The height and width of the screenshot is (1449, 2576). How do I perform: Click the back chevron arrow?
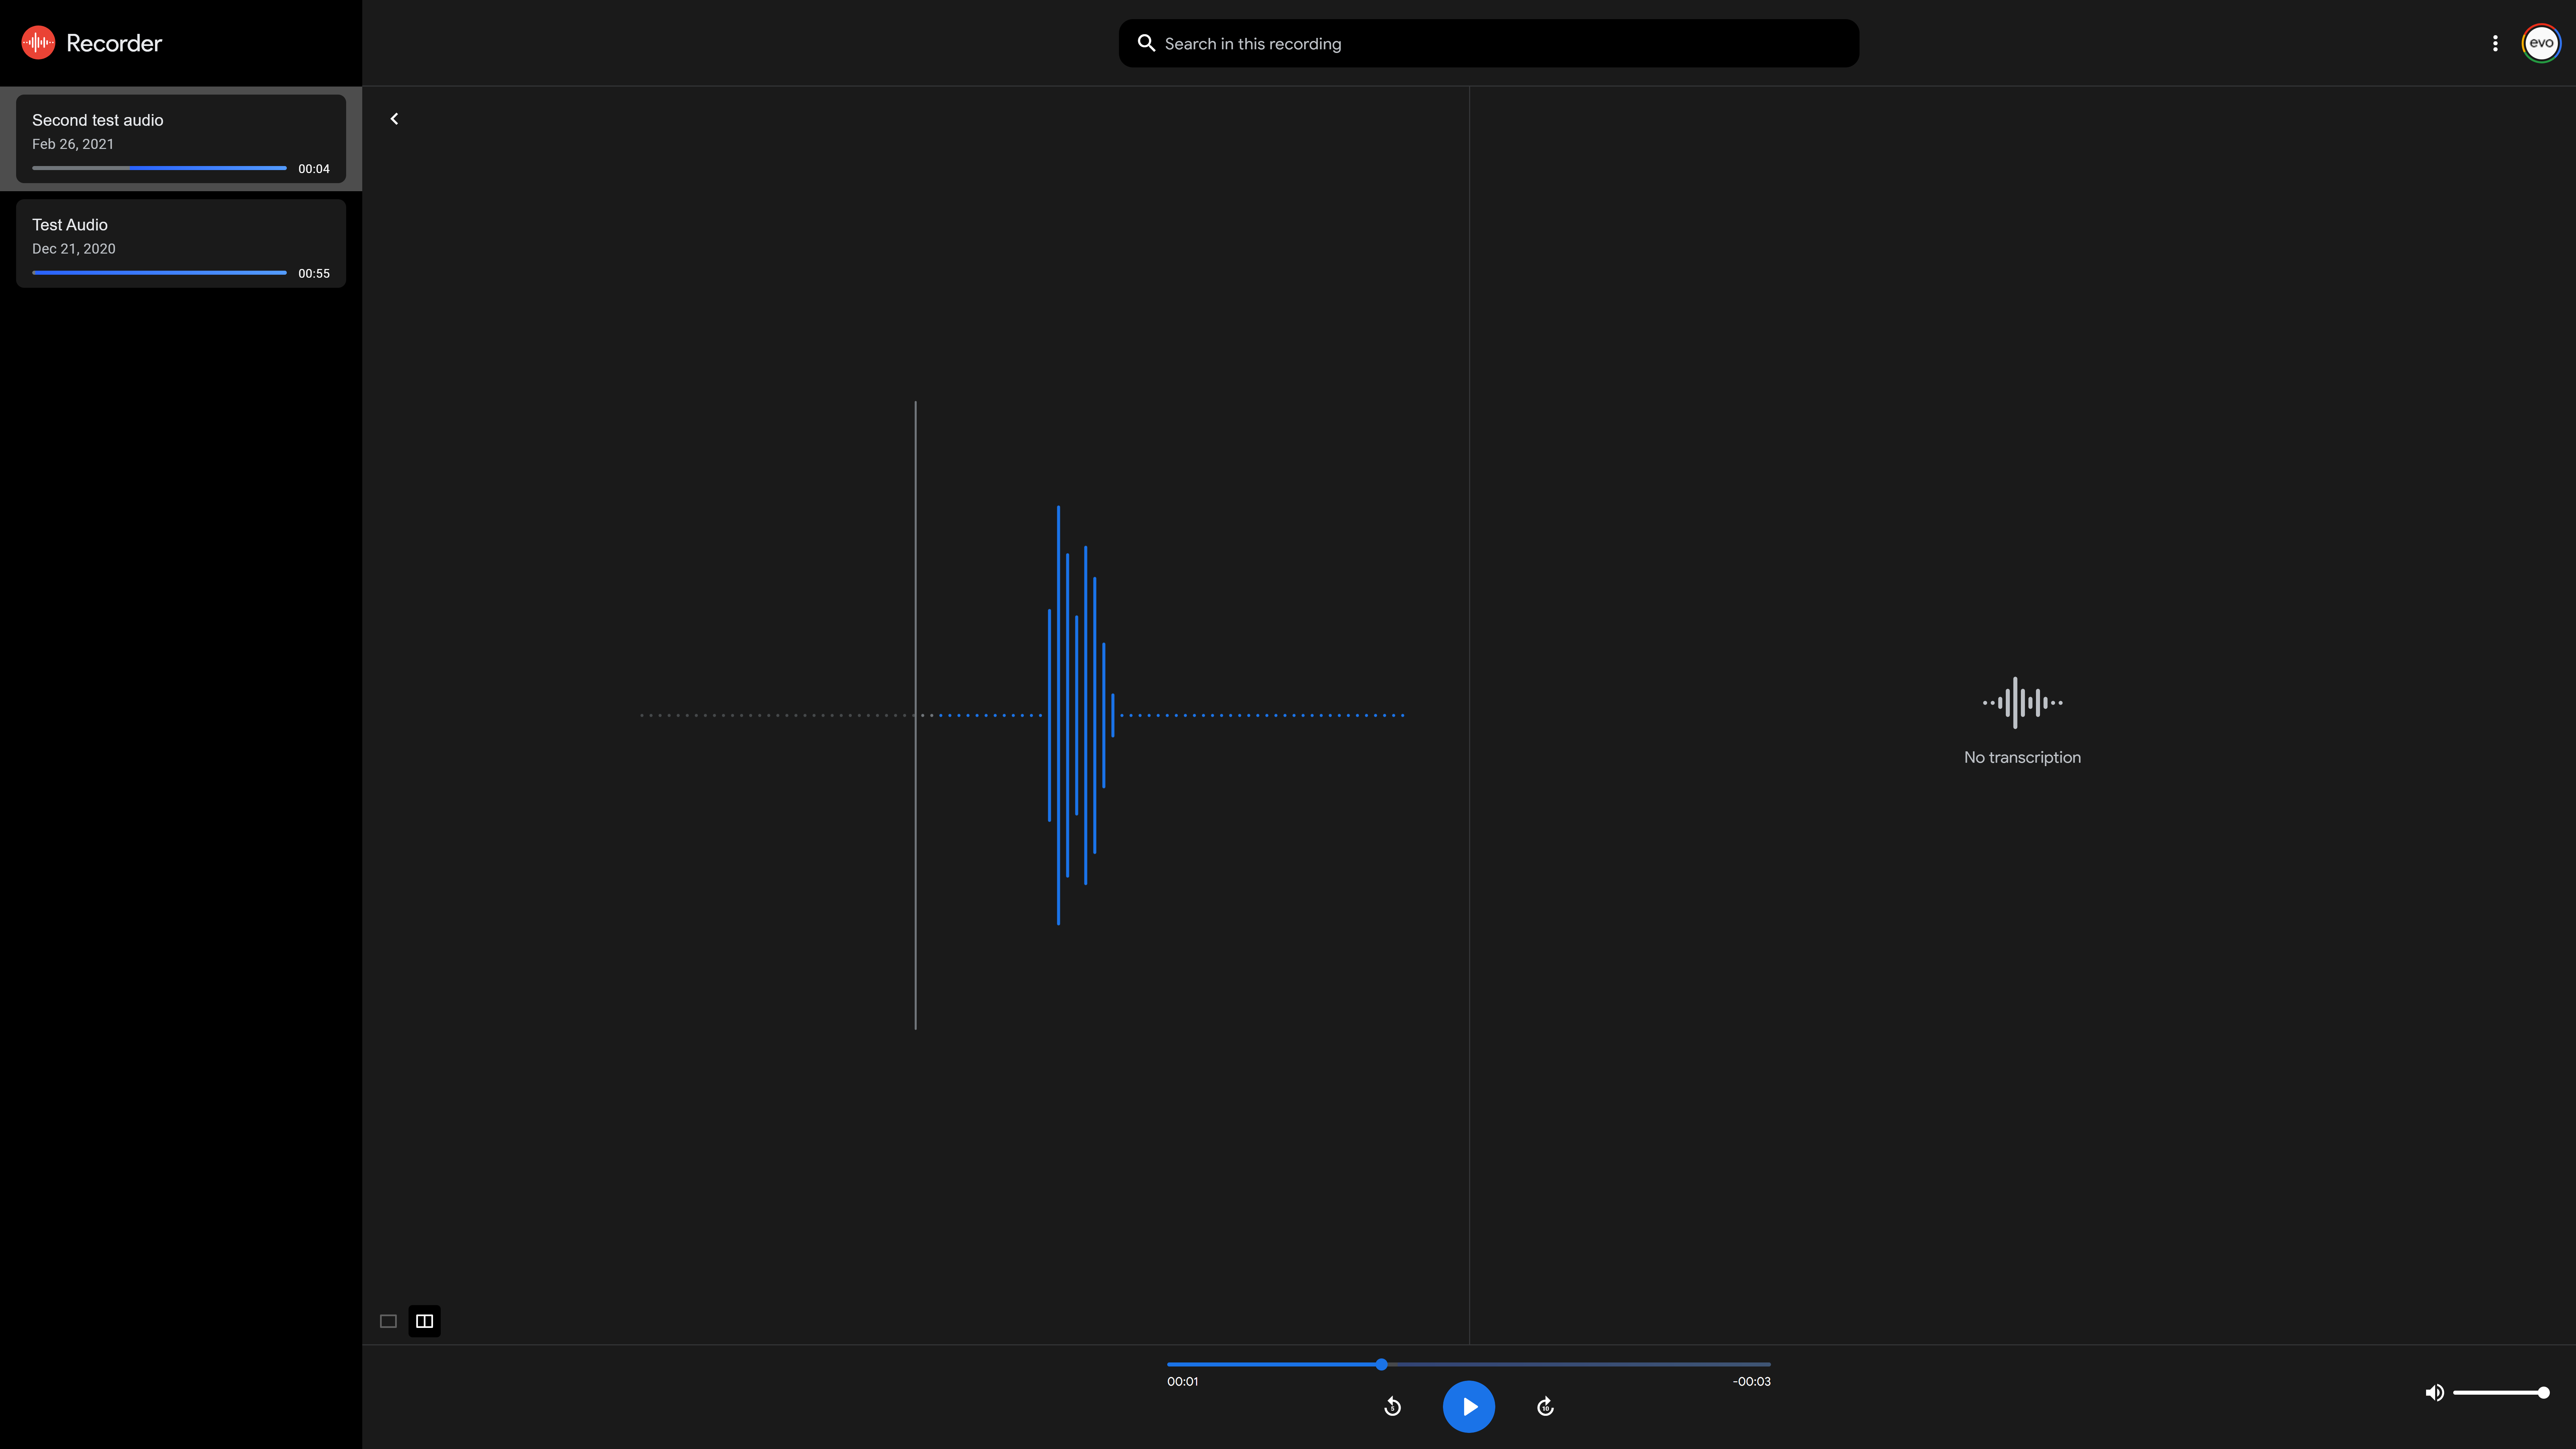(394, 119)
